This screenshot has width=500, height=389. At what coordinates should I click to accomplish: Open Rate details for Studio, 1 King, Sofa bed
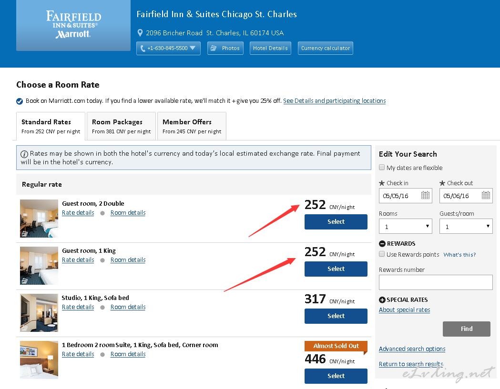tap(78, 307)
